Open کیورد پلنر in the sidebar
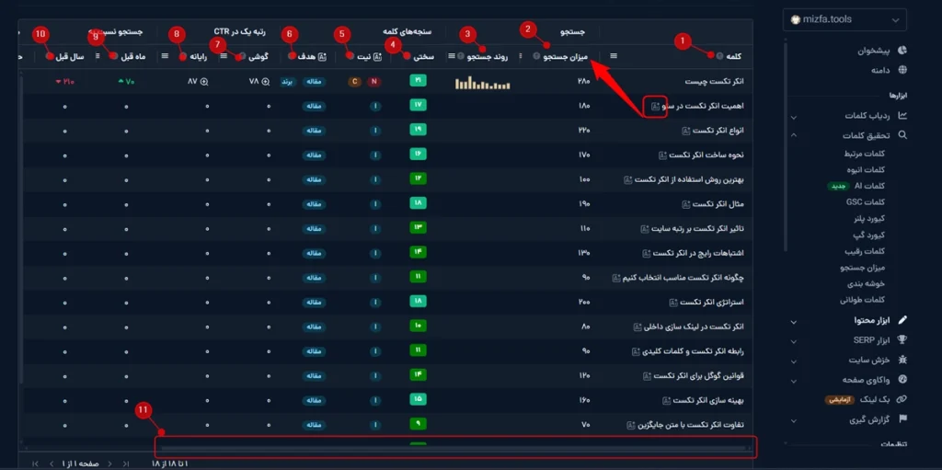This screenshot has width=942, height=470. 868,219
